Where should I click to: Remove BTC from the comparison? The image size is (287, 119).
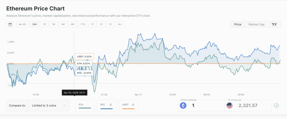(x=111, y=105)
